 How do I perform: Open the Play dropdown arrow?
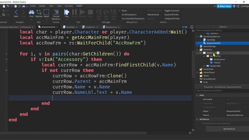click(x=67, y=19)
